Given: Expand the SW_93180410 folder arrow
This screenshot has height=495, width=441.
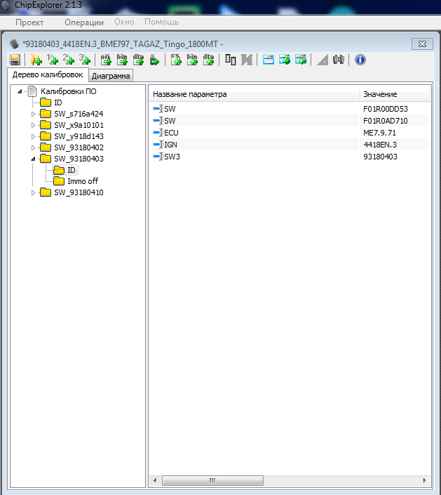Looking at the screenshot, I should coord(33,192).
